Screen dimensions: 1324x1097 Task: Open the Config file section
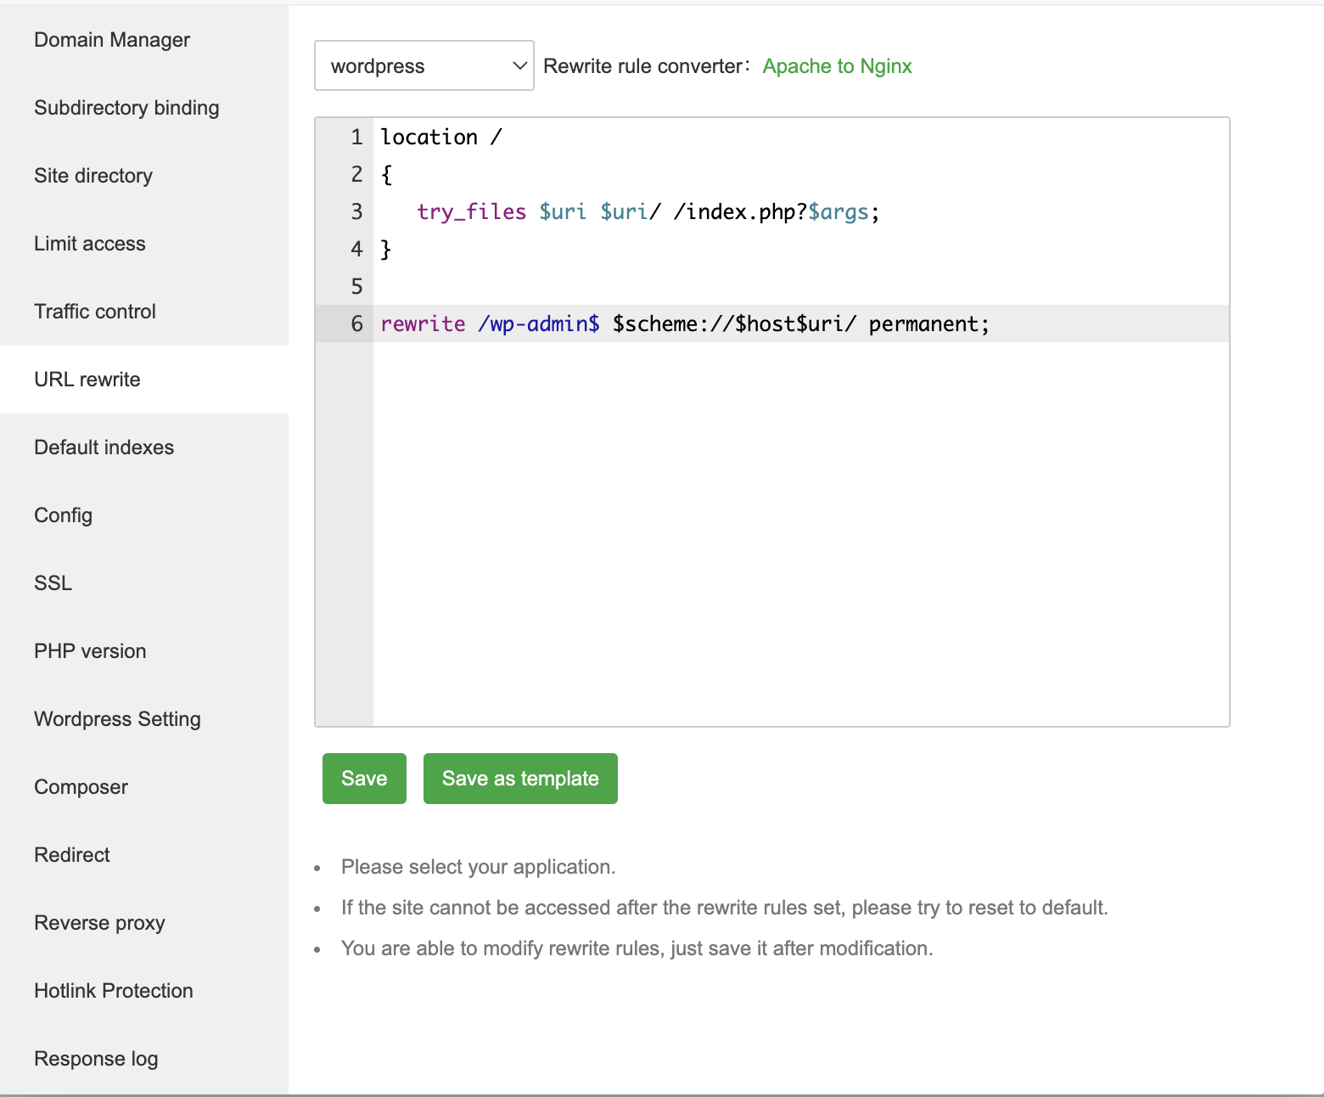(64, 515)
